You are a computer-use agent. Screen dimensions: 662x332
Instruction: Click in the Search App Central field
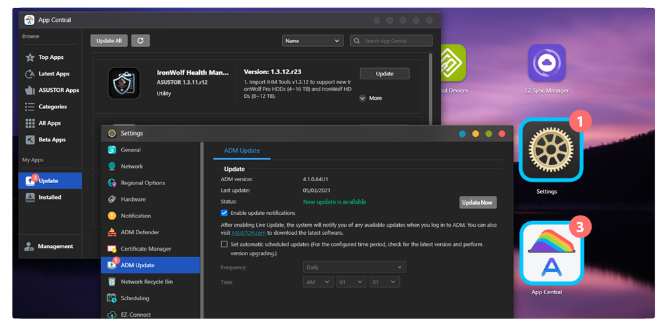391,41
